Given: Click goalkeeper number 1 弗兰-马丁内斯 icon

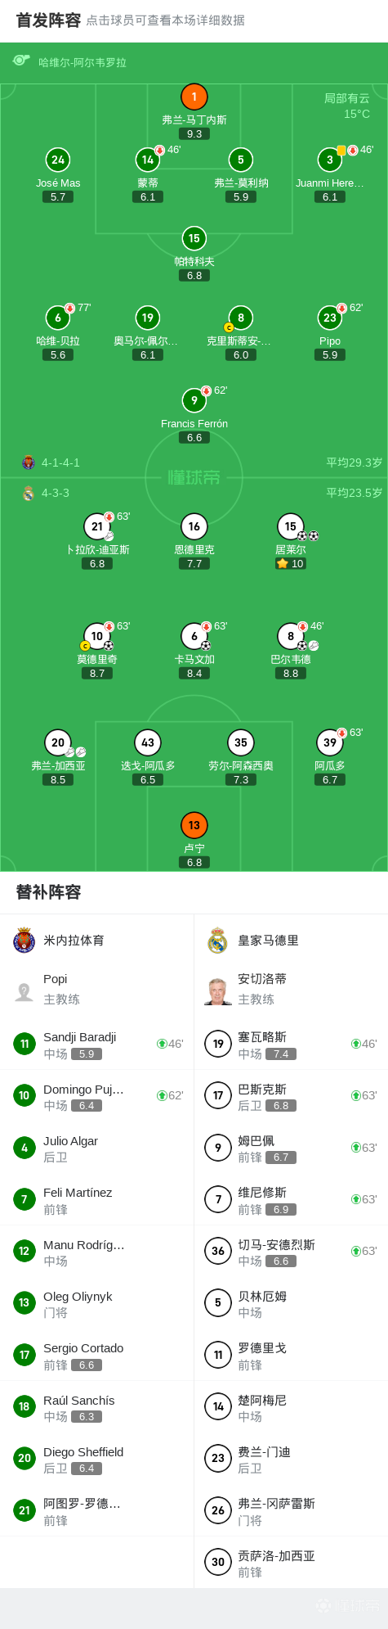Looking at the screenshot, I should pos(194,97).
